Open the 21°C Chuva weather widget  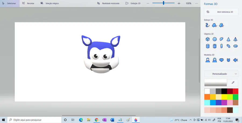click(x=179, y=120)
